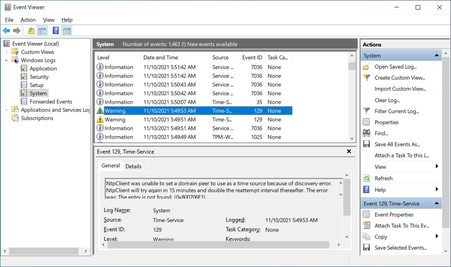Viewport: 451px width, 267px height.
Task: Click the Up One Level folder icon
Action: click(x=31, y=31)
